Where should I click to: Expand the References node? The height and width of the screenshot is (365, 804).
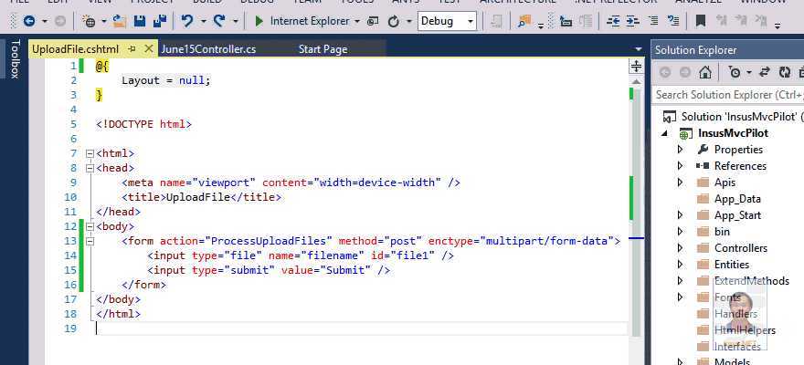[x=681, y=166]
